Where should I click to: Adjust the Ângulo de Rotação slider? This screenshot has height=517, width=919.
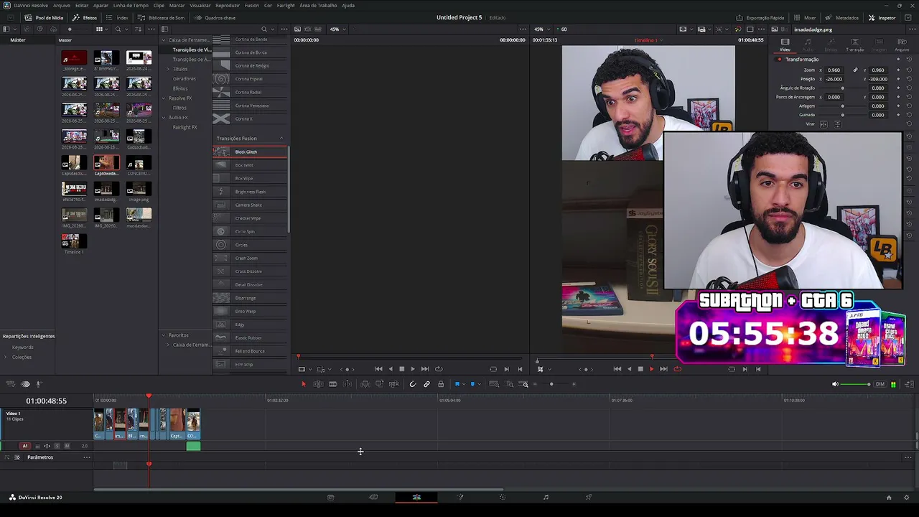click(x=843, y=88)
